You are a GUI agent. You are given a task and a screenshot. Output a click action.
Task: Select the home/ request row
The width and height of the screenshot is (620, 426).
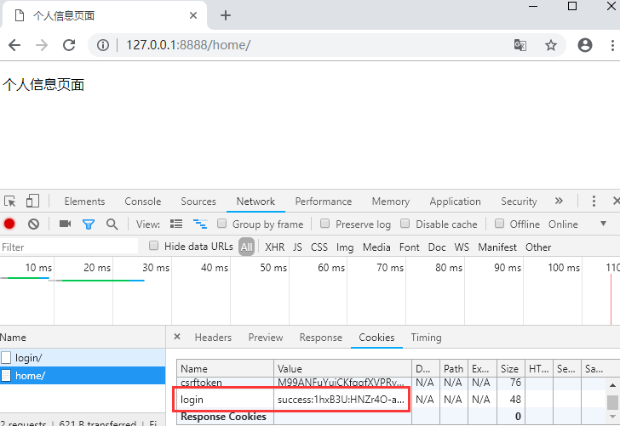[83, 376]
